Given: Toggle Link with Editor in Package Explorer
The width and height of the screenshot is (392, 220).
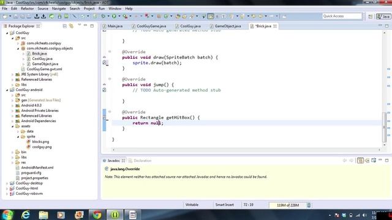Looking at the screenshot, I should (71, 26).
